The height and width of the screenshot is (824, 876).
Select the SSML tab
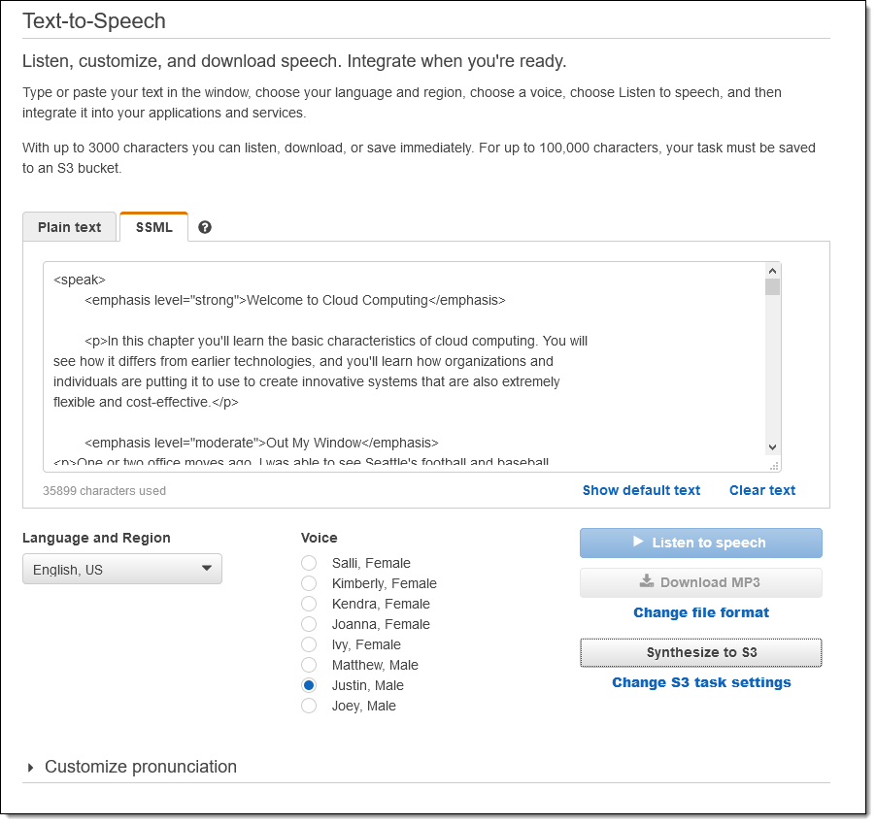pos(154,227)
